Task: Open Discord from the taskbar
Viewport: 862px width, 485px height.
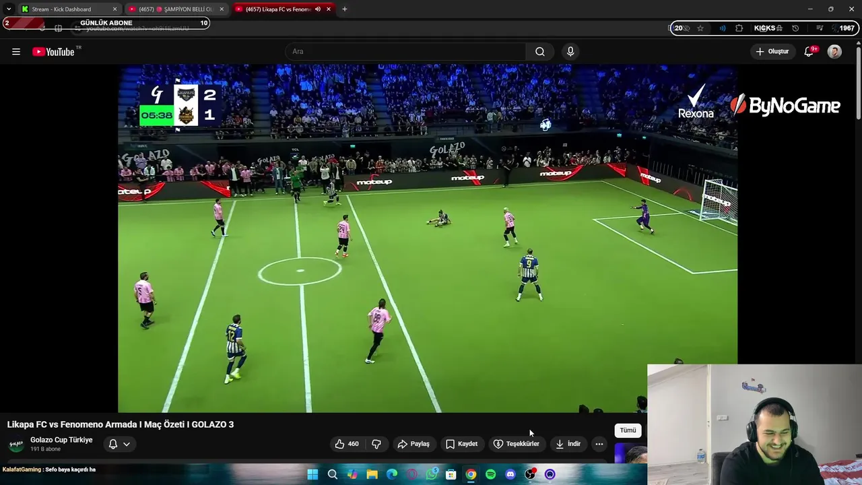Action: point(510,474)
